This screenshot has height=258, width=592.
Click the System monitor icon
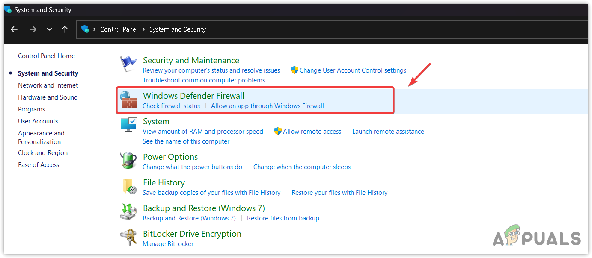[128, 125]
